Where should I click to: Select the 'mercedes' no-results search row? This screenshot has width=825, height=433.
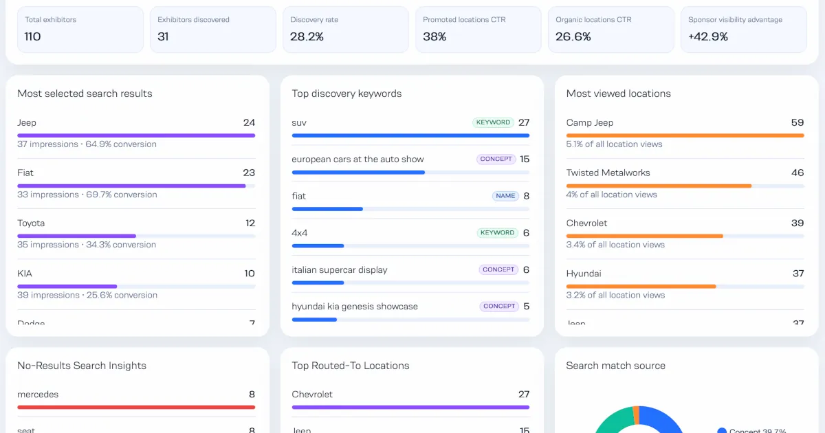click(136, 399)
